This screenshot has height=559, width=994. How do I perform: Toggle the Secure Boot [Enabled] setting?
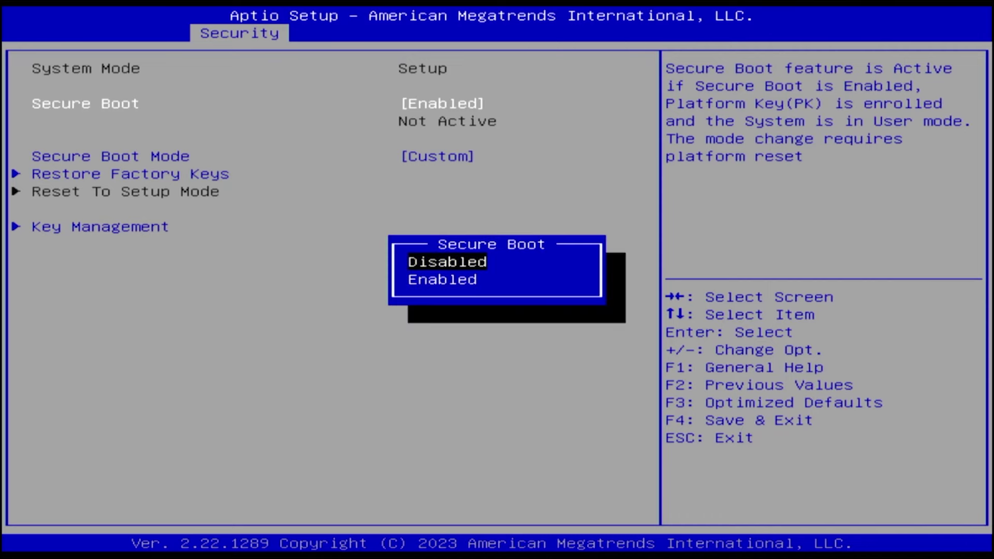[442, 103]
